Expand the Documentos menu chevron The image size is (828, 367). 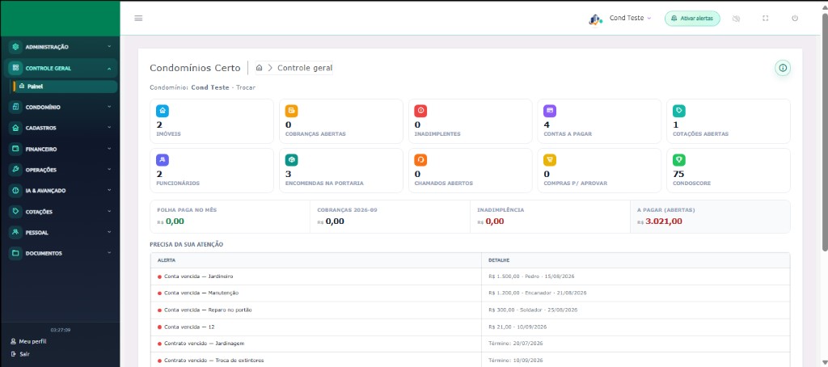coord(109,252)
